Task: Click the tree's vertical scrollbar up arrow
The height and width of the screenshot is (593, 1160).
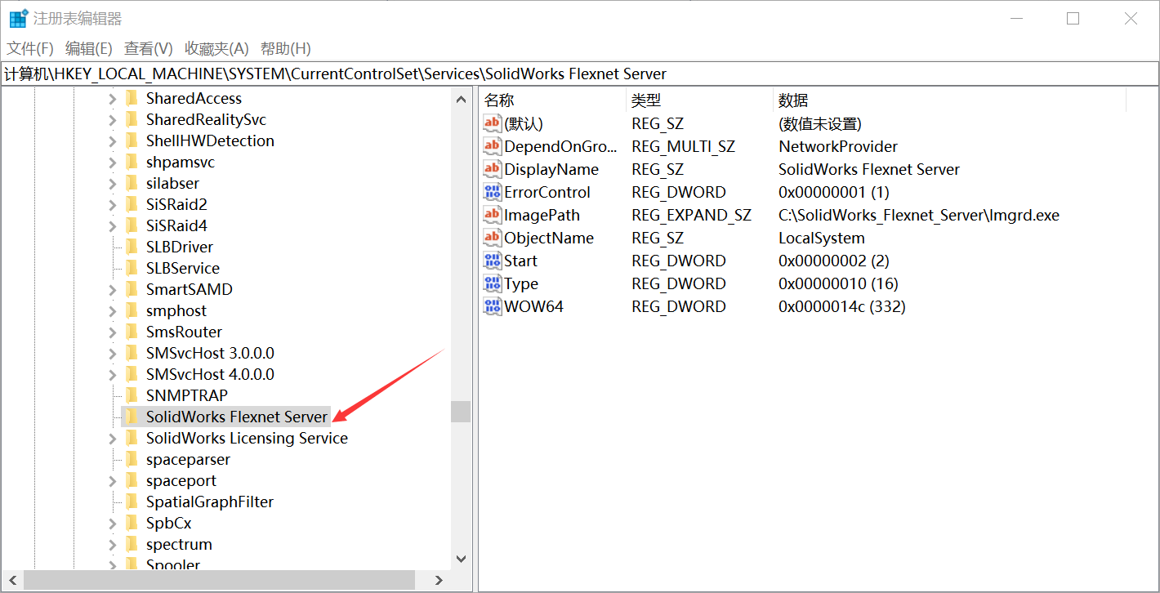Action: pyautogui.click(x=461, y=99)
